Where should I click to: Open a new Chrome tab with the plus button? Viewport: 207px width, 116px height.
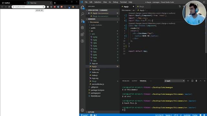[55, 3]
